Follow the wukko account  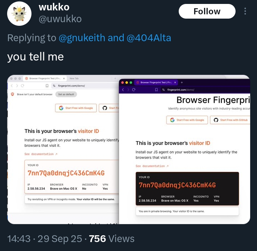(207, 11)
